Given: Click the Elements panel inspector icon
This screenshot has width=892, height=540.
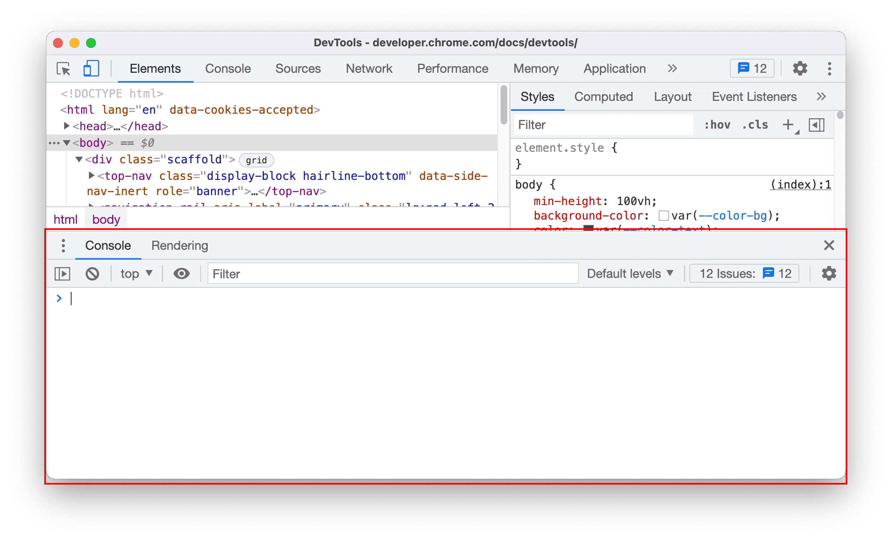Looking at the screenshot, I should coord(64,69).
